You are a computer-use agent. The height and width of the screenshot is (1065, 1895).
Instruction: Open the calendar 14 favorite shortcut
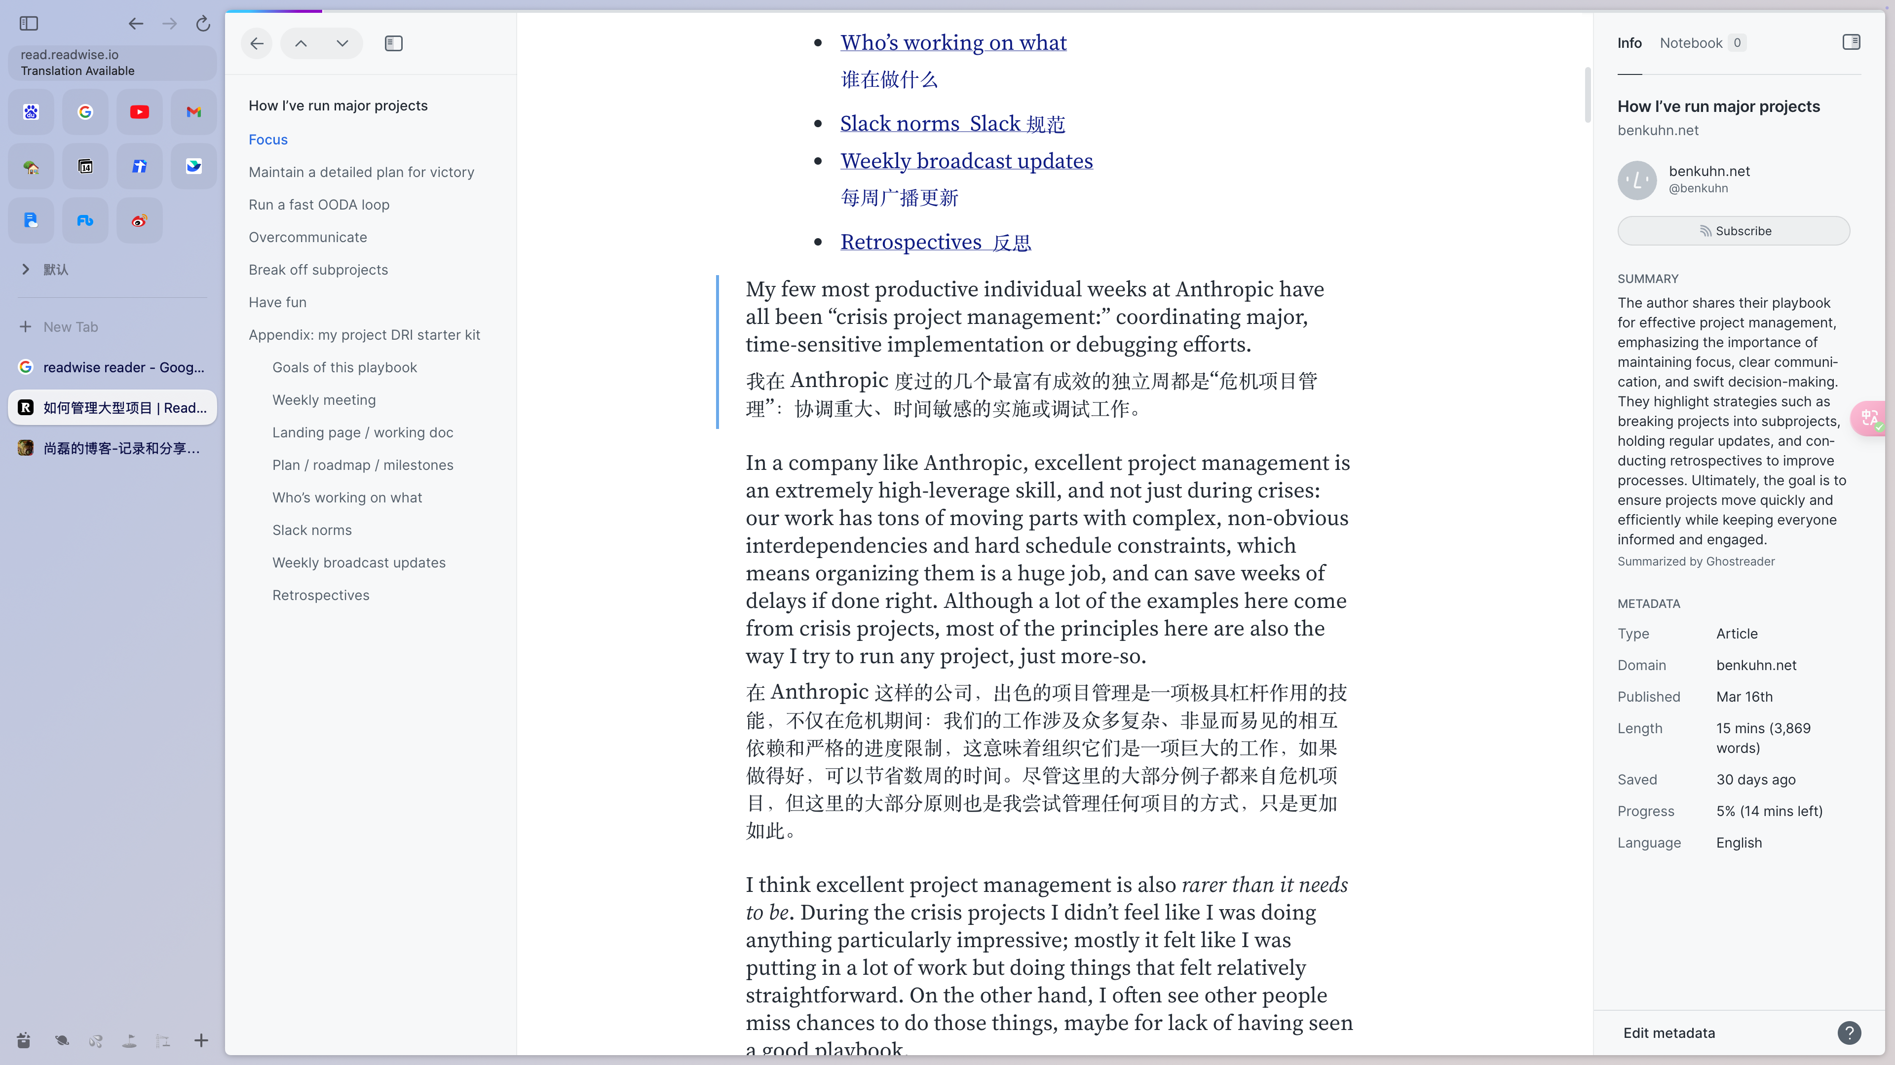tap(85, 166)
